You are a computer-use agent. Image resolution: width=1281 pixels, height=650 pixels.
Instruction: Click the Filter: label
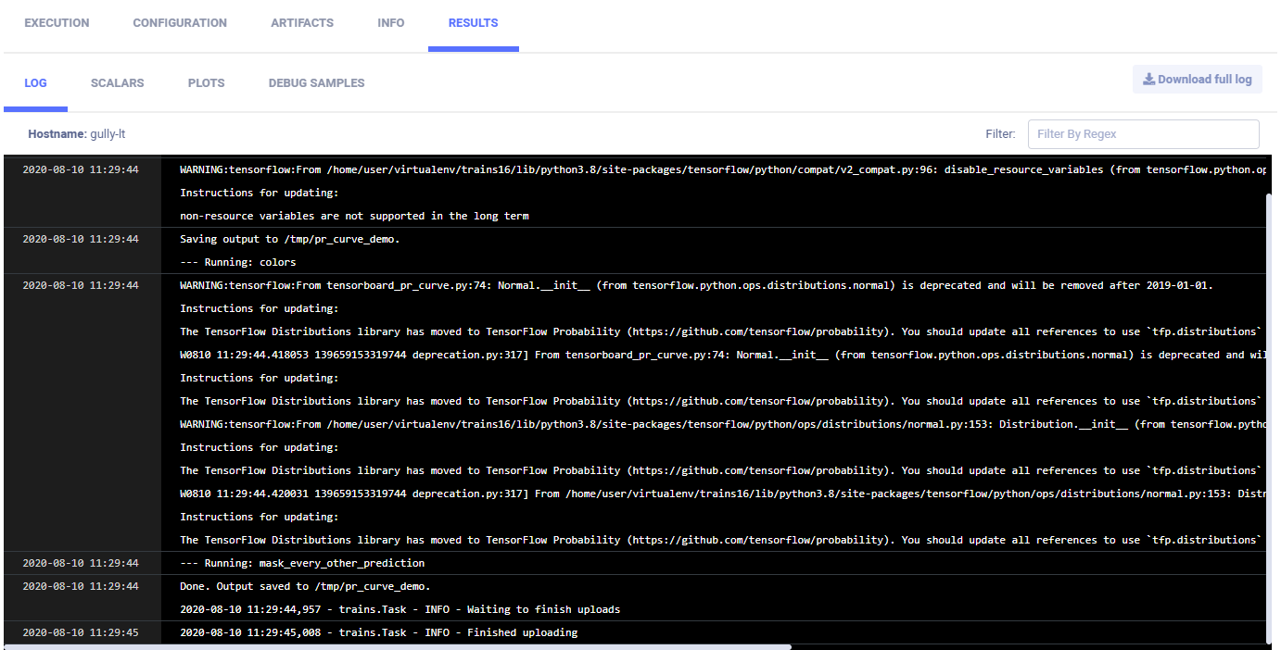click(x=1000, y=134)
